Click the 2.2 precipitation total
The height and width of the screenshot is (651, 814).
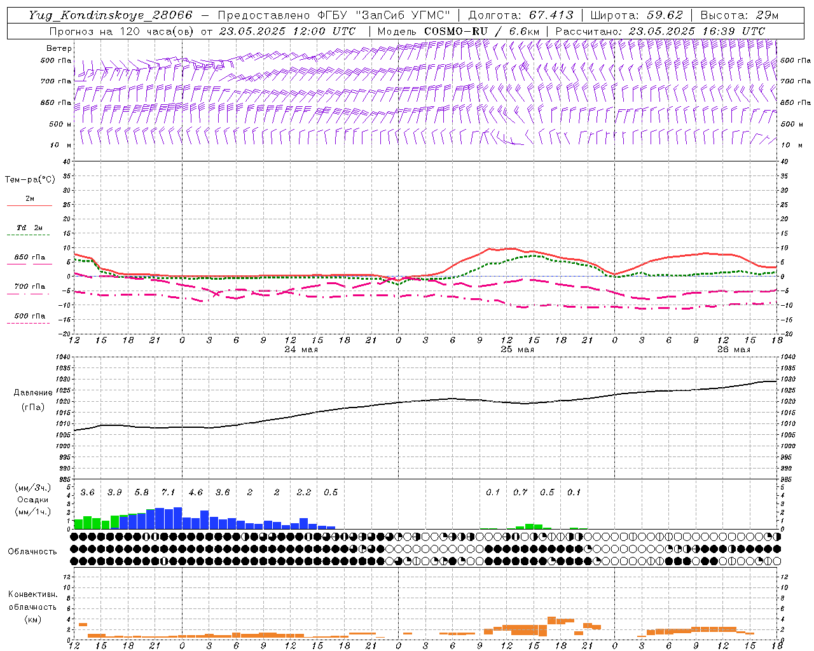pos(304,492)
